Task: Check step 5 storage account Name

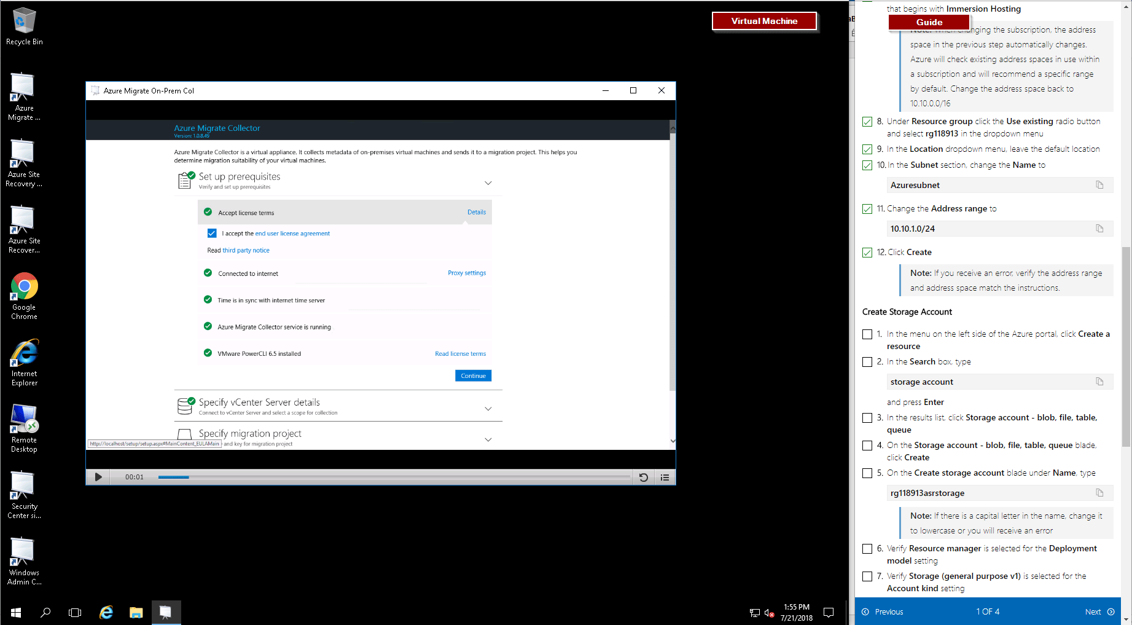Action: 867,473
